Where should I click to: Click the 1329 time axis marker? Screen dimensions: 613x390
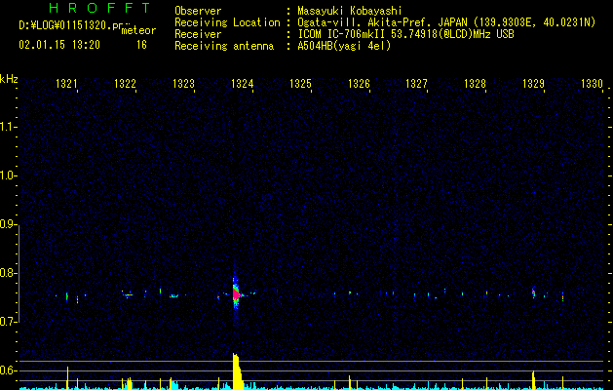click(533, 84)
